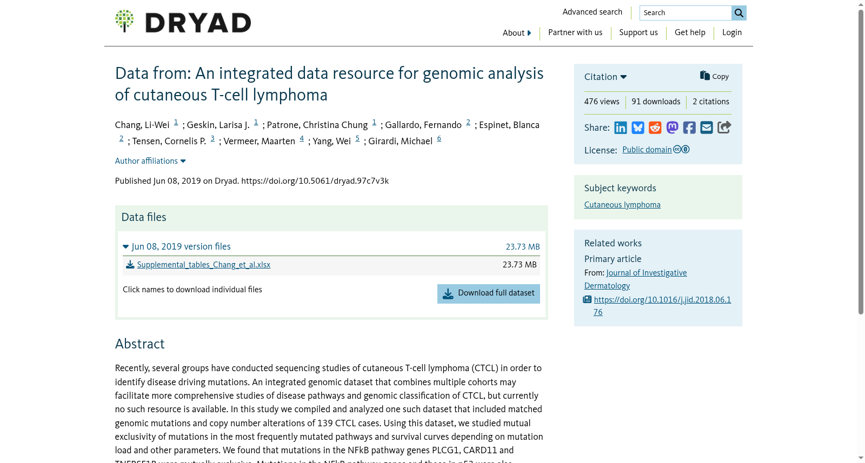
Task: Download Supplemental_tables_Chang_et_al.xlsx file
Action: [203, 265]
